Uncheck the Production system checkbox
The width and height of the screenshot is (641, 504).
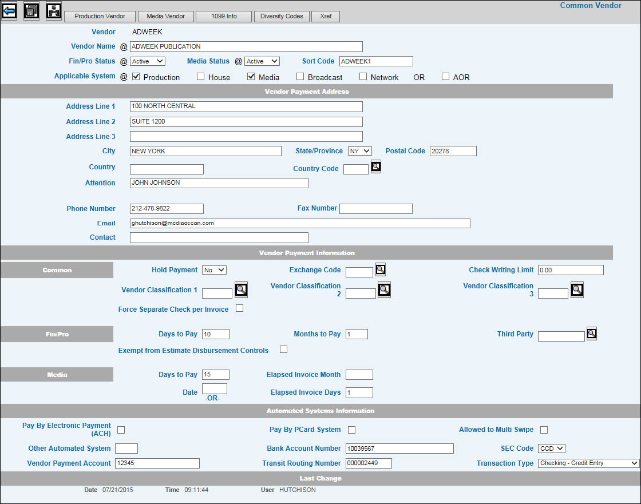[x=136, y=77]
